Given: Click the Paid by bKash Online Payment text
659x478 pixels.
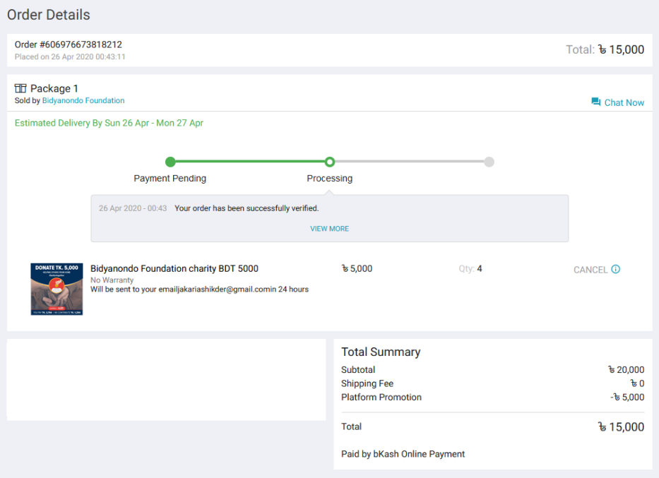Looking at the screenshot, I should click(x=403, y=454).
